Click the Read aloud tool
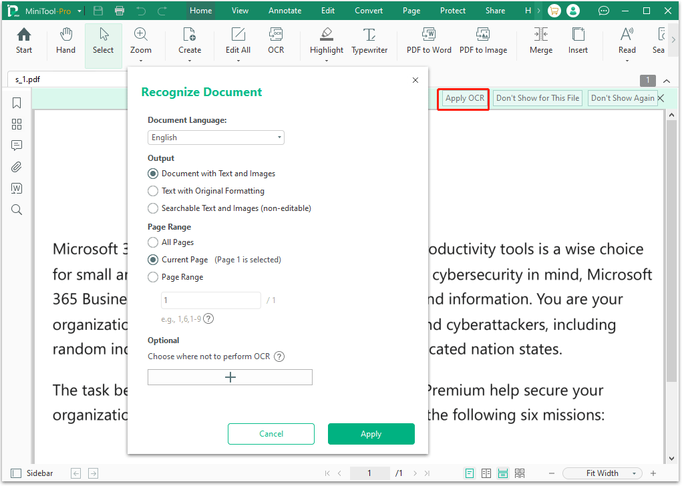The height and width of the screenshot is (486, 682). (627, 41)
